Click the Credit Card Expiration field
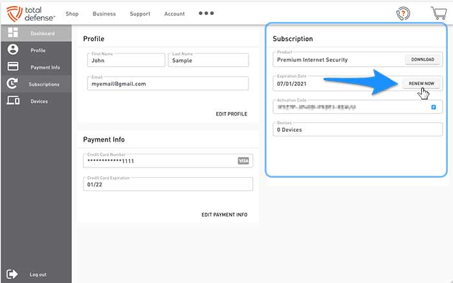This screenshot has width=453, height=283. click(168, 184)
